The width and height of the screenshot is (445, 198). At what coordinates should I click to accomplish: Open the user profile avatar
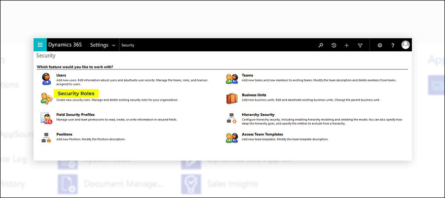[x=406, y=45]
